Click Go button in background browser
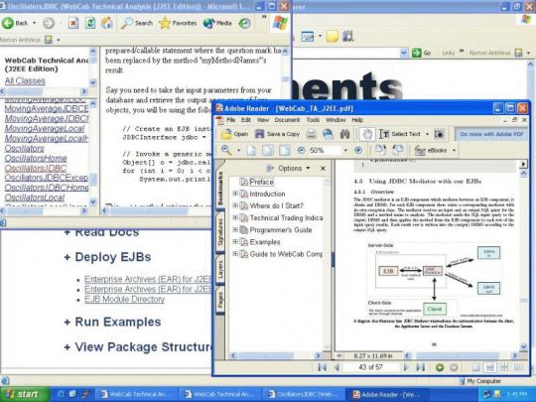 422,53
